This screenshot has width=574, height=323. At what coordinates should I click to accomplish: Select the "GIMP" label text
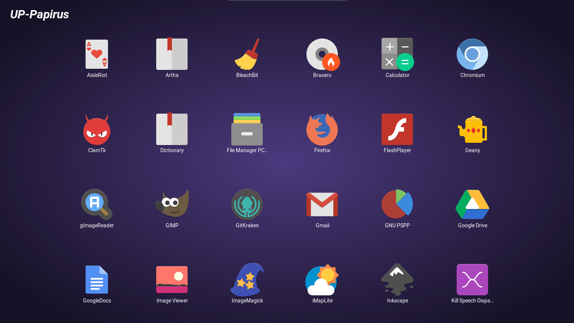click(172, 225)
